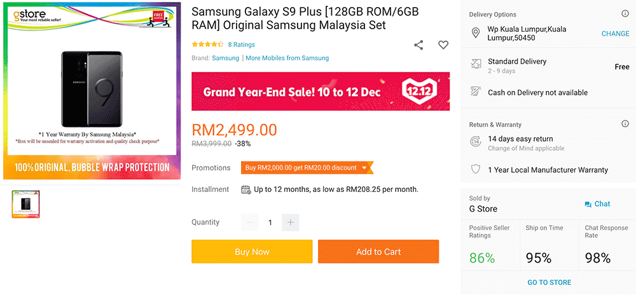Click the Standard Delivery truck icon
Viewport: 636px width, 302px height.
(x=475, y=64)
